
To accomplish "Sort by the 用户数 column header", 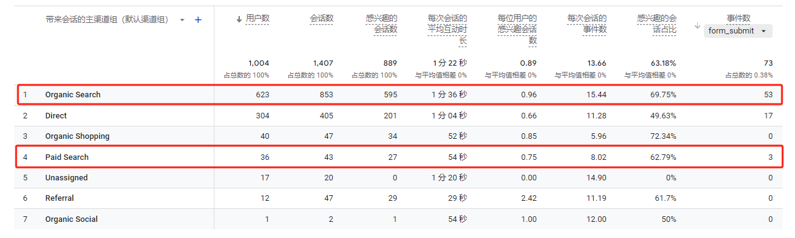I will 253,19.
